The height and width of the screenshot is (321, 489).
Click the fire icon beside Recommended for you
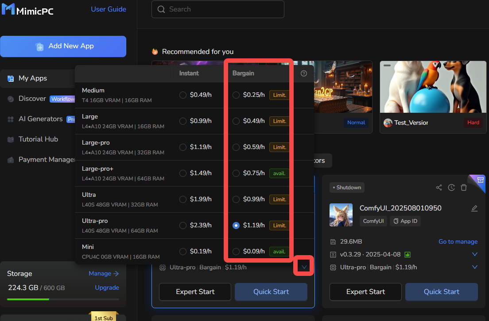click(155, 51)
